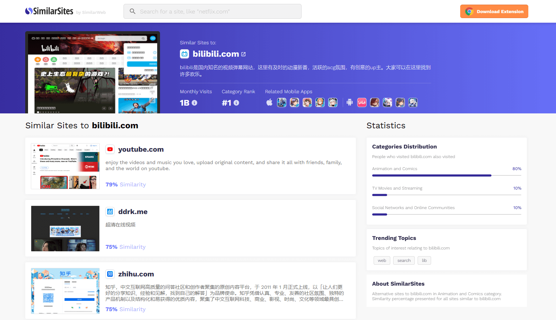Image resolution: width=556 pixels, height=320 pixels.
Task: Open the bilibili.com external link icon
Action: pyautogui.click(x=243, y=54)
